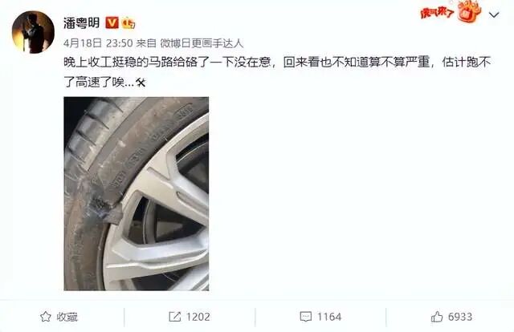Click the comment bubble icon
The image size is (514, 332).
pyautogui.click(x=305, y=317)
